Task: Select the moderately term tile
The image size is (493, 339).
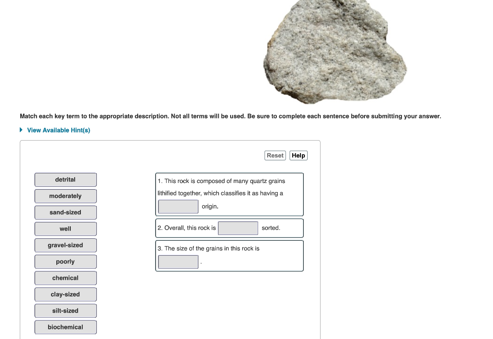Action: [x=65, y=196]
